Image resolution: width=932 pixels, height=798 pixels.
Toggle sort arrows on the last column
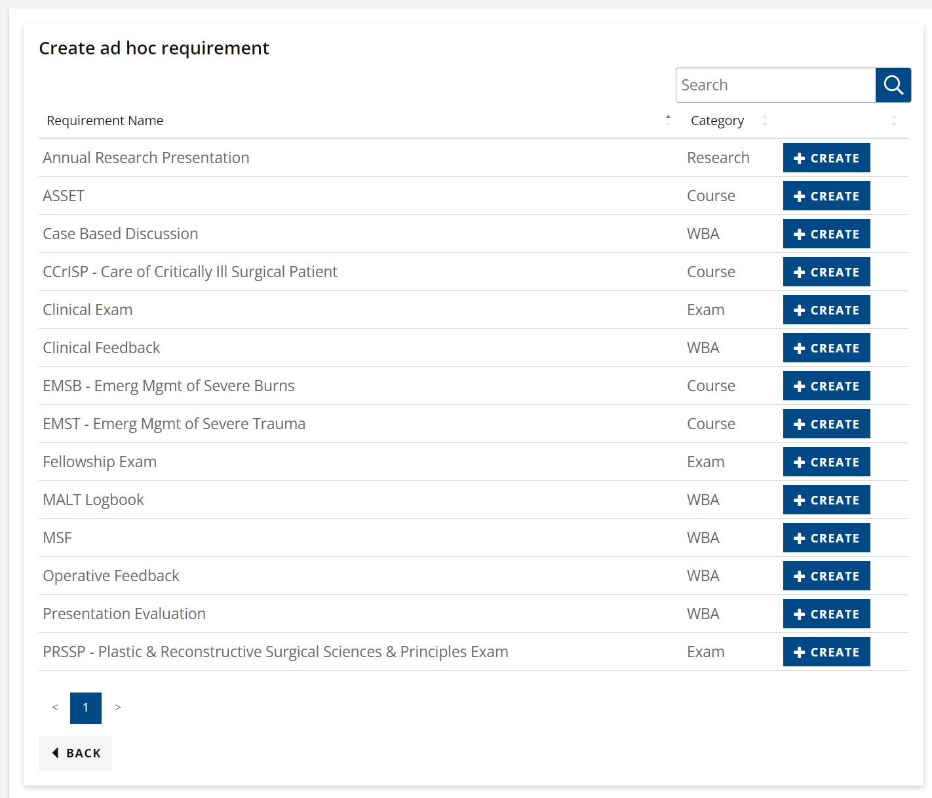894,121
